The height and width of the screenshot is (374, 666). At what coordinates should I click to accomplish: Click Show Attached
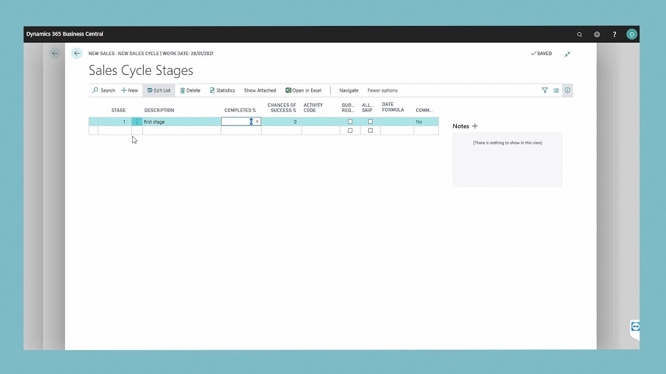pos(260,90)
